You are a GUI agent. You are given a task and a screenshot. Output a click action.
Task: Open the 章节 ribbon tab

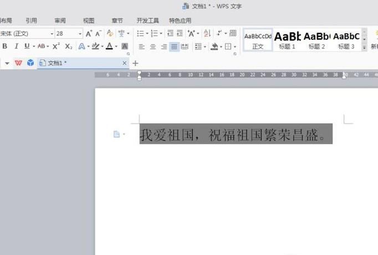[x=118, y=21]
